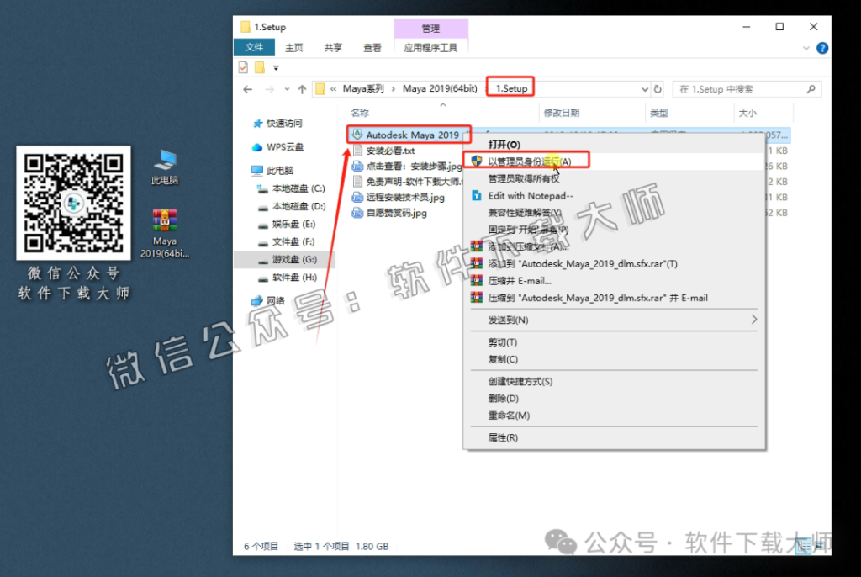Open 本地磁盘 (C:) drive
Image resolution: width=861 pixels, height=577 pixels.
click(292, 188)
